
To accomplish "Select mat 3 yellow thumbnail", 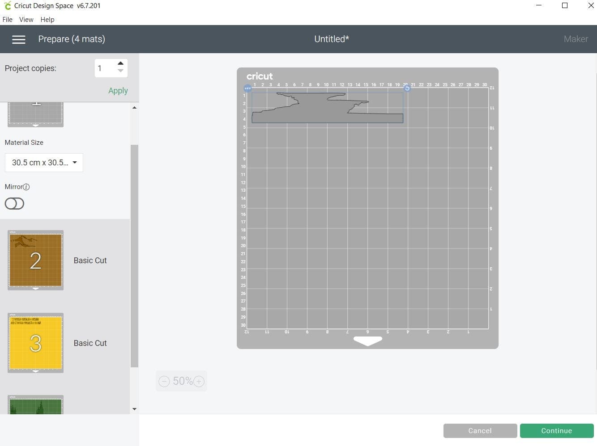I will [35, 343].
